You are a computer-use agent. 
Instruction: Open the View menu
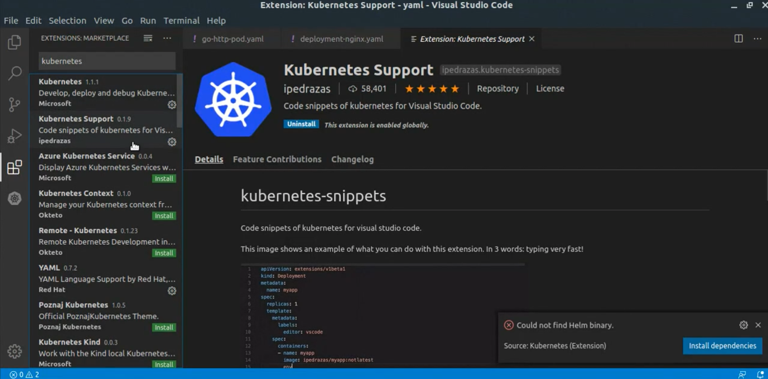tap(104, 21)
